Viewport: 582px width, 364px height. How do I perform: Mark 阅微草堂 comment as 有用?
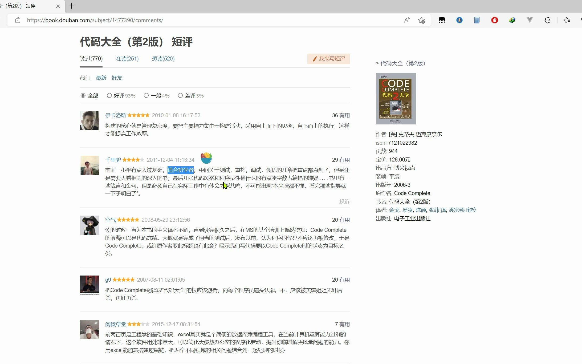[x=344, y=324]
